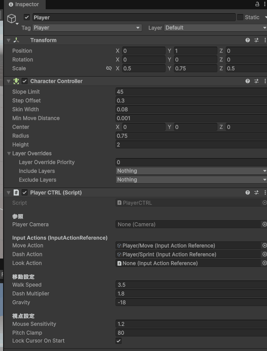Open Player CTRL script more options menu

265,192
